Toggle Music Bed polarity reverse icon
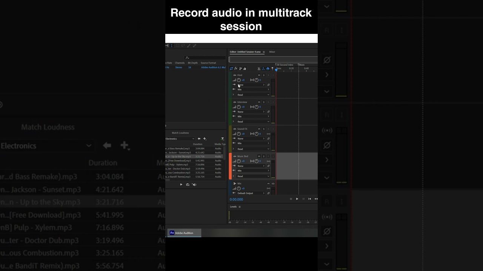Screen dimensions: 483x271 click(268, 166)
